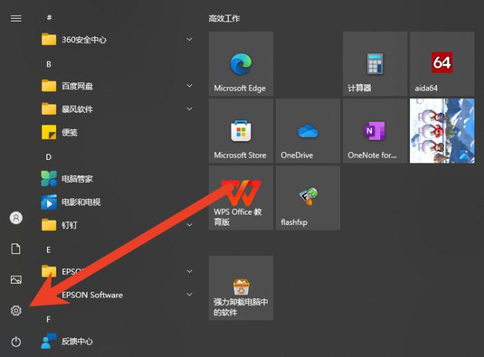The image size is (484, 357).
Task: Expand the 钉钉 chevron
Action: click(189, 225)
